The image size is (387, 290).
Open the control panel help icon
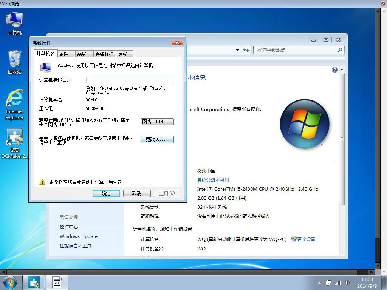pyautogui.click(x=335, y=70)
